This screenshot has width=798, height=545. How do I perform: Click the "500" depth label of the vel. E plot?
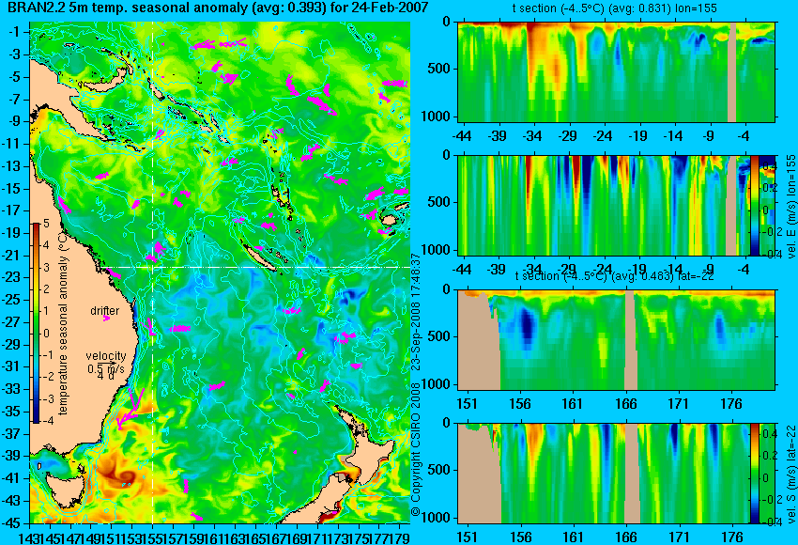click(x=438, y=202)
